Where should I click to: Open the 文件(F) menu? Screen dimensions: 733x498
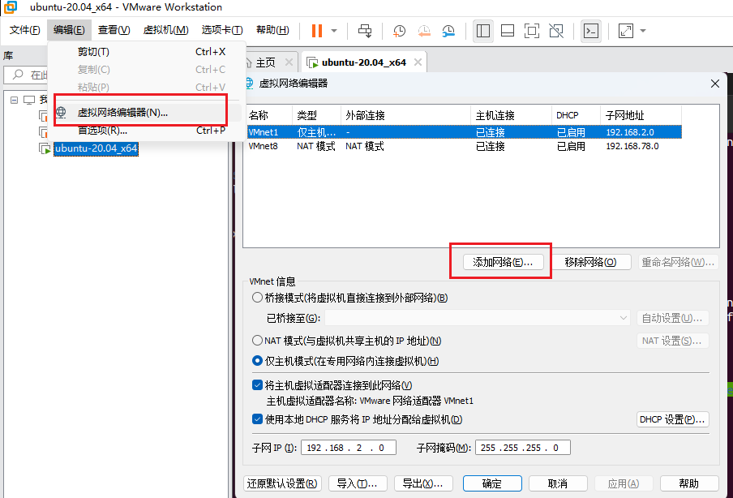(25, 30)
